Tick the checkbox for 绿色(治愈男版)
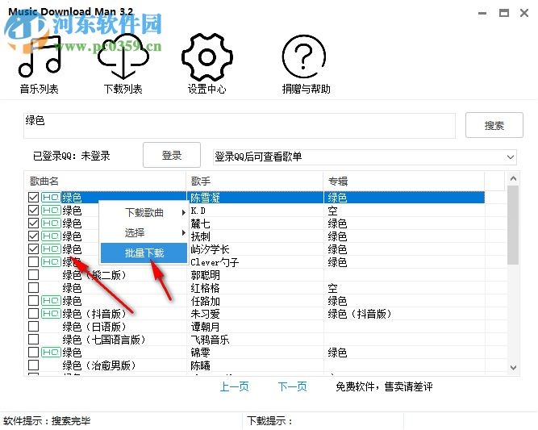The height and width of the screenshot is (430, 538). point(33,365)
